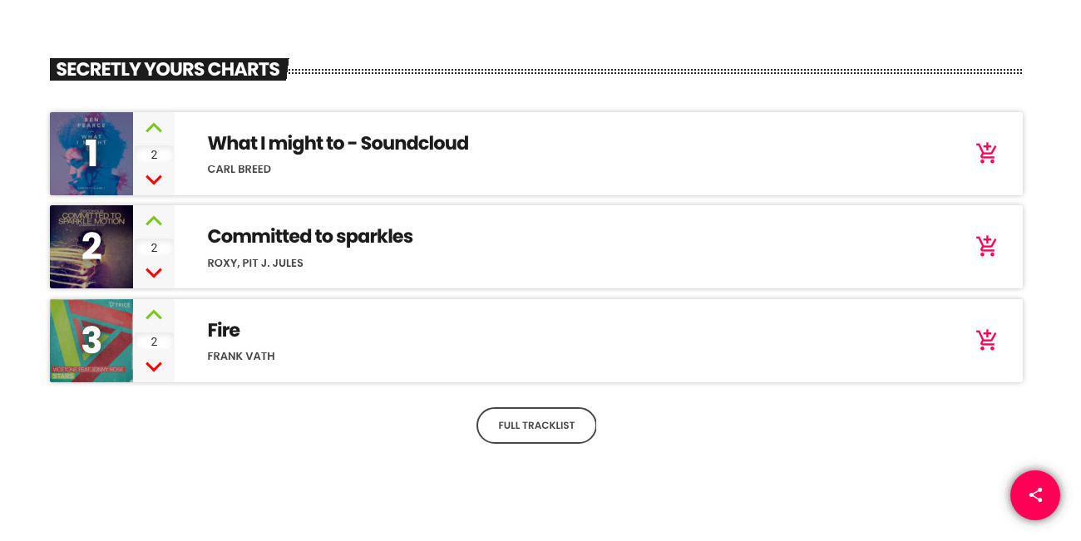Image resolution: width=1081 pixels, height=541 pixels.
Task: Click the Secretly Yours Charts heading
Action: pos(168,69)
